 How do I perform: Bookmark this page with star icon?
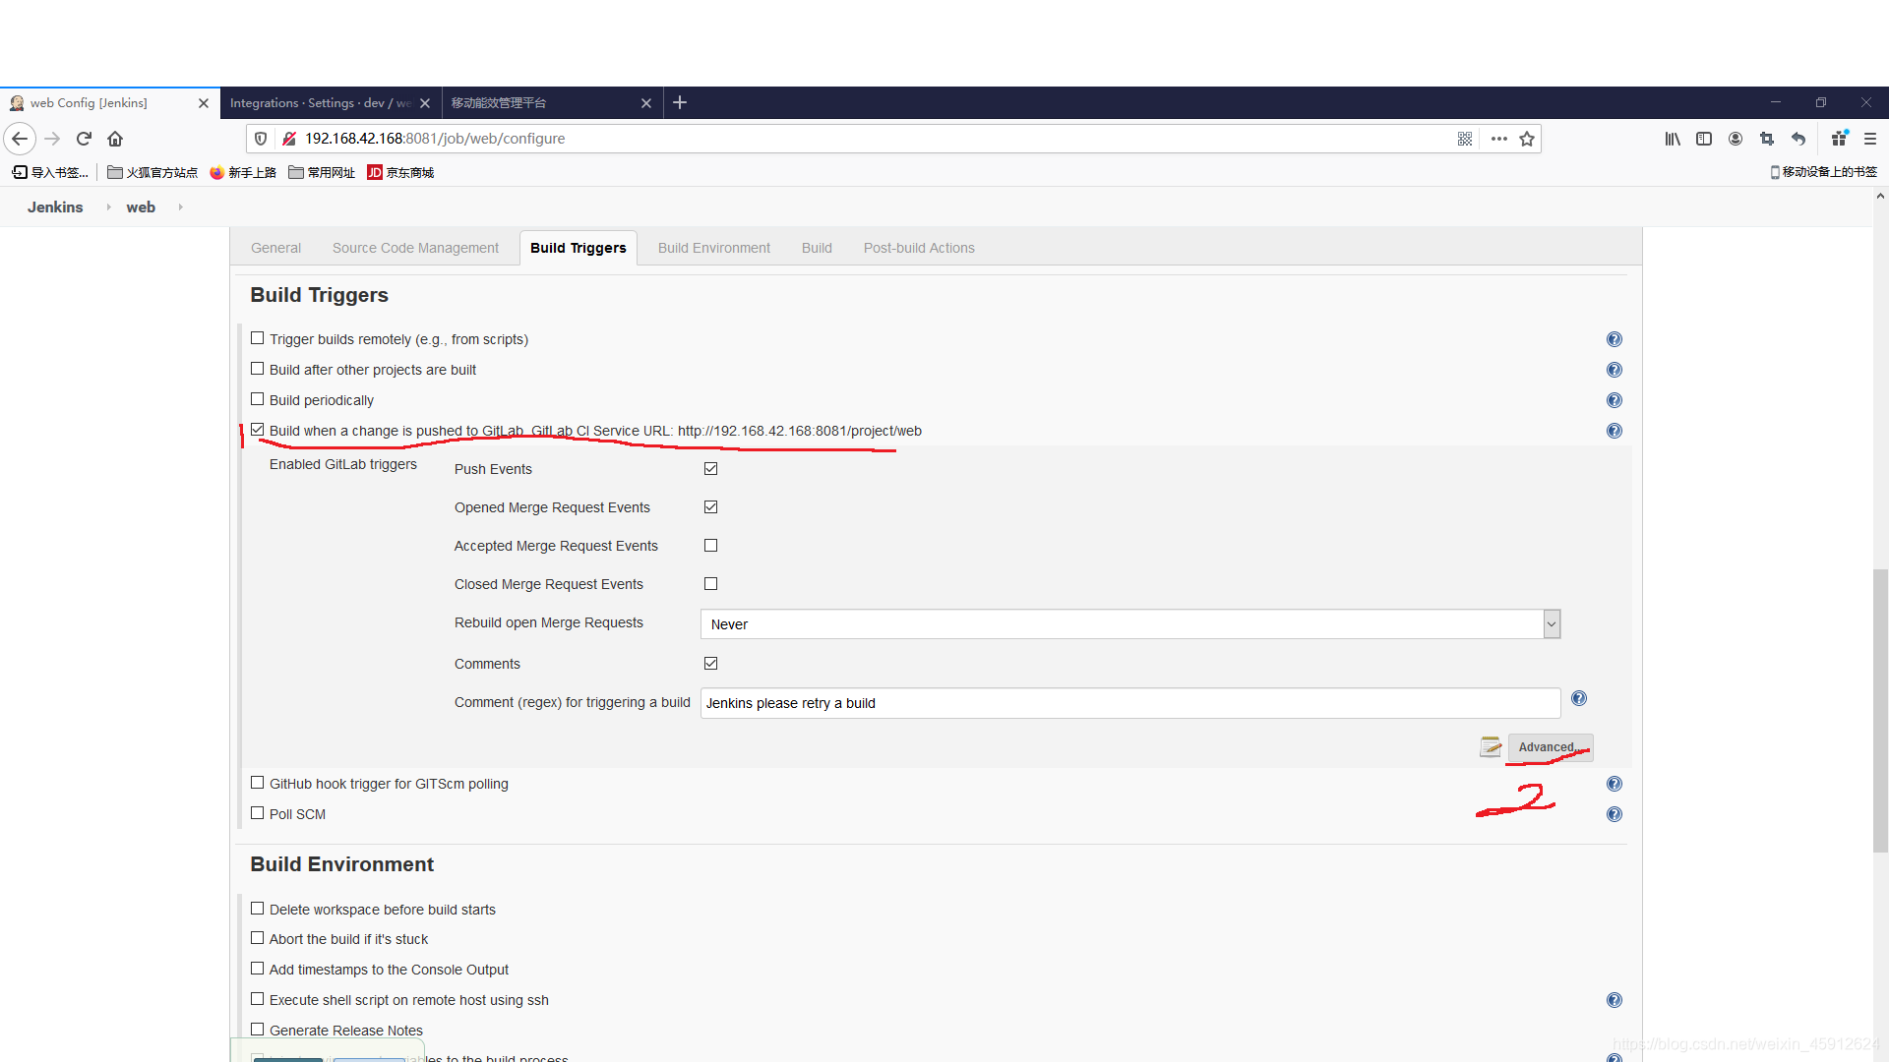[x=1527, y=139]
